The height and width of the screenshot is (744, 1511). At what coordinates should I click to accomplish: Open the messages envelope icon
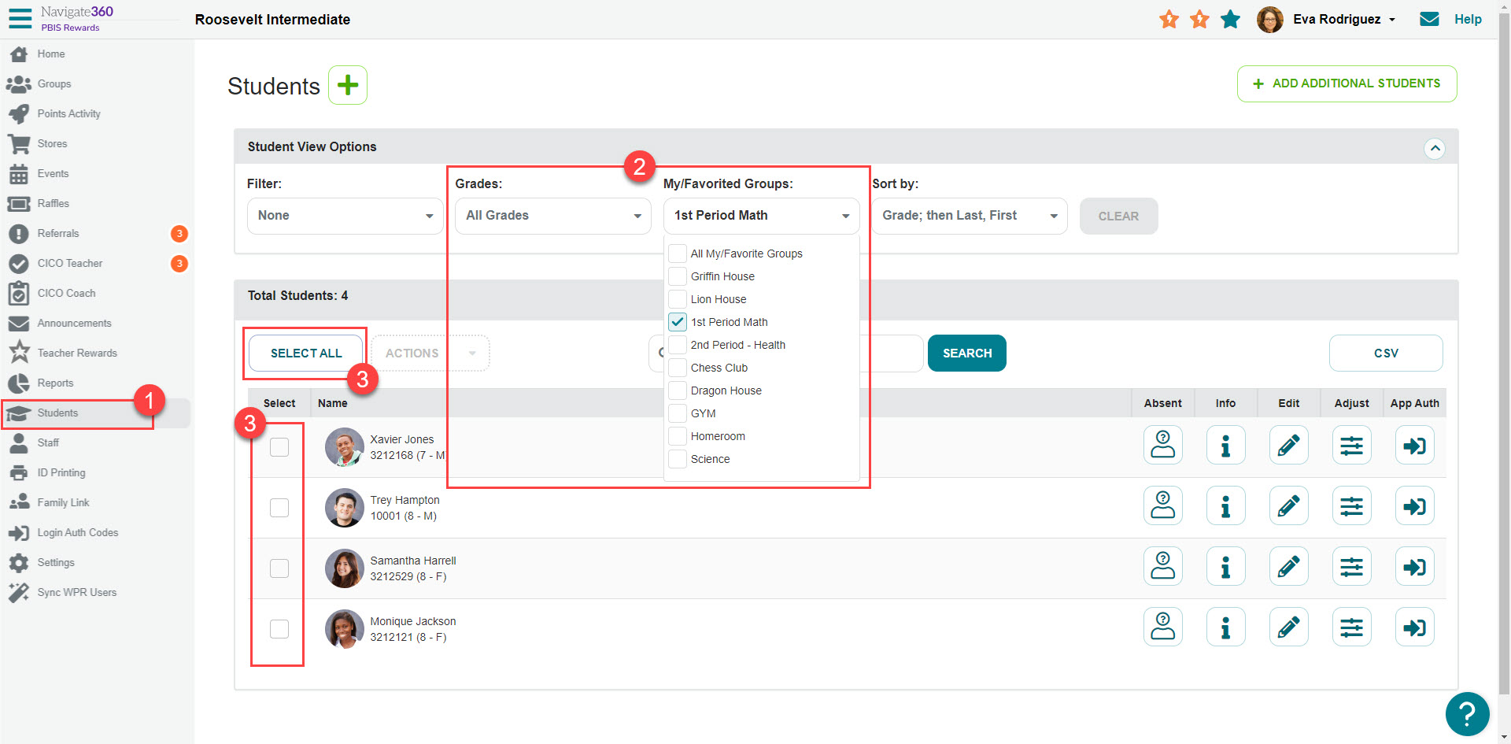point(1429,19)
